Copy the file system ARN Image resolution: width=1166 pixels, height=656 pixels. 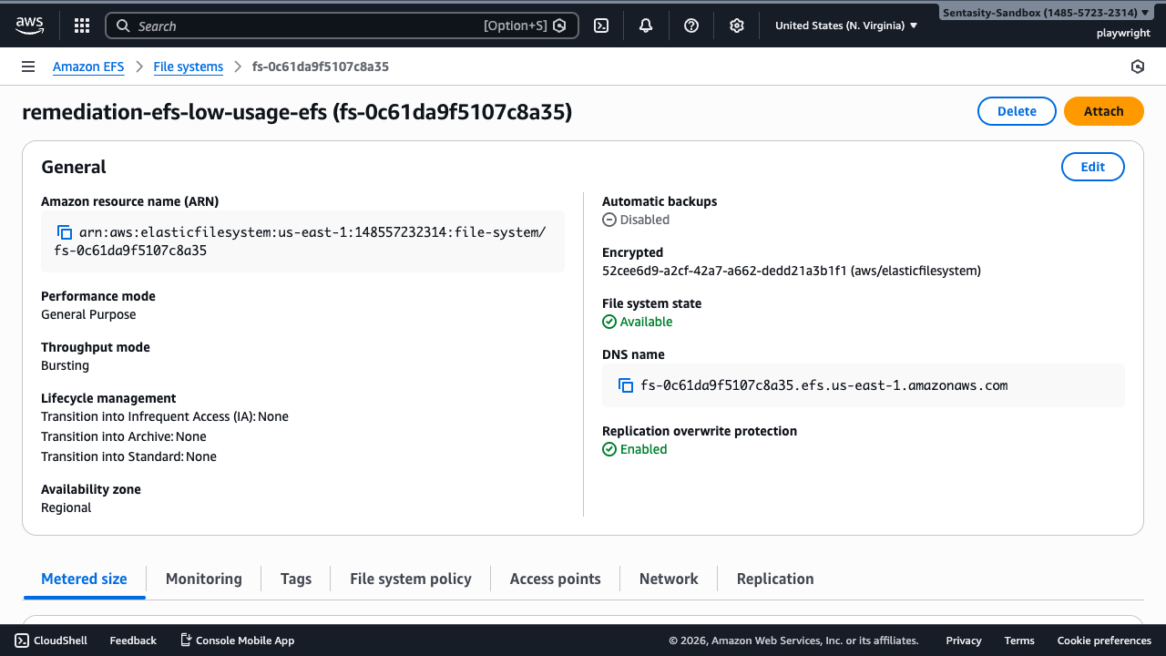coord(64,231)
